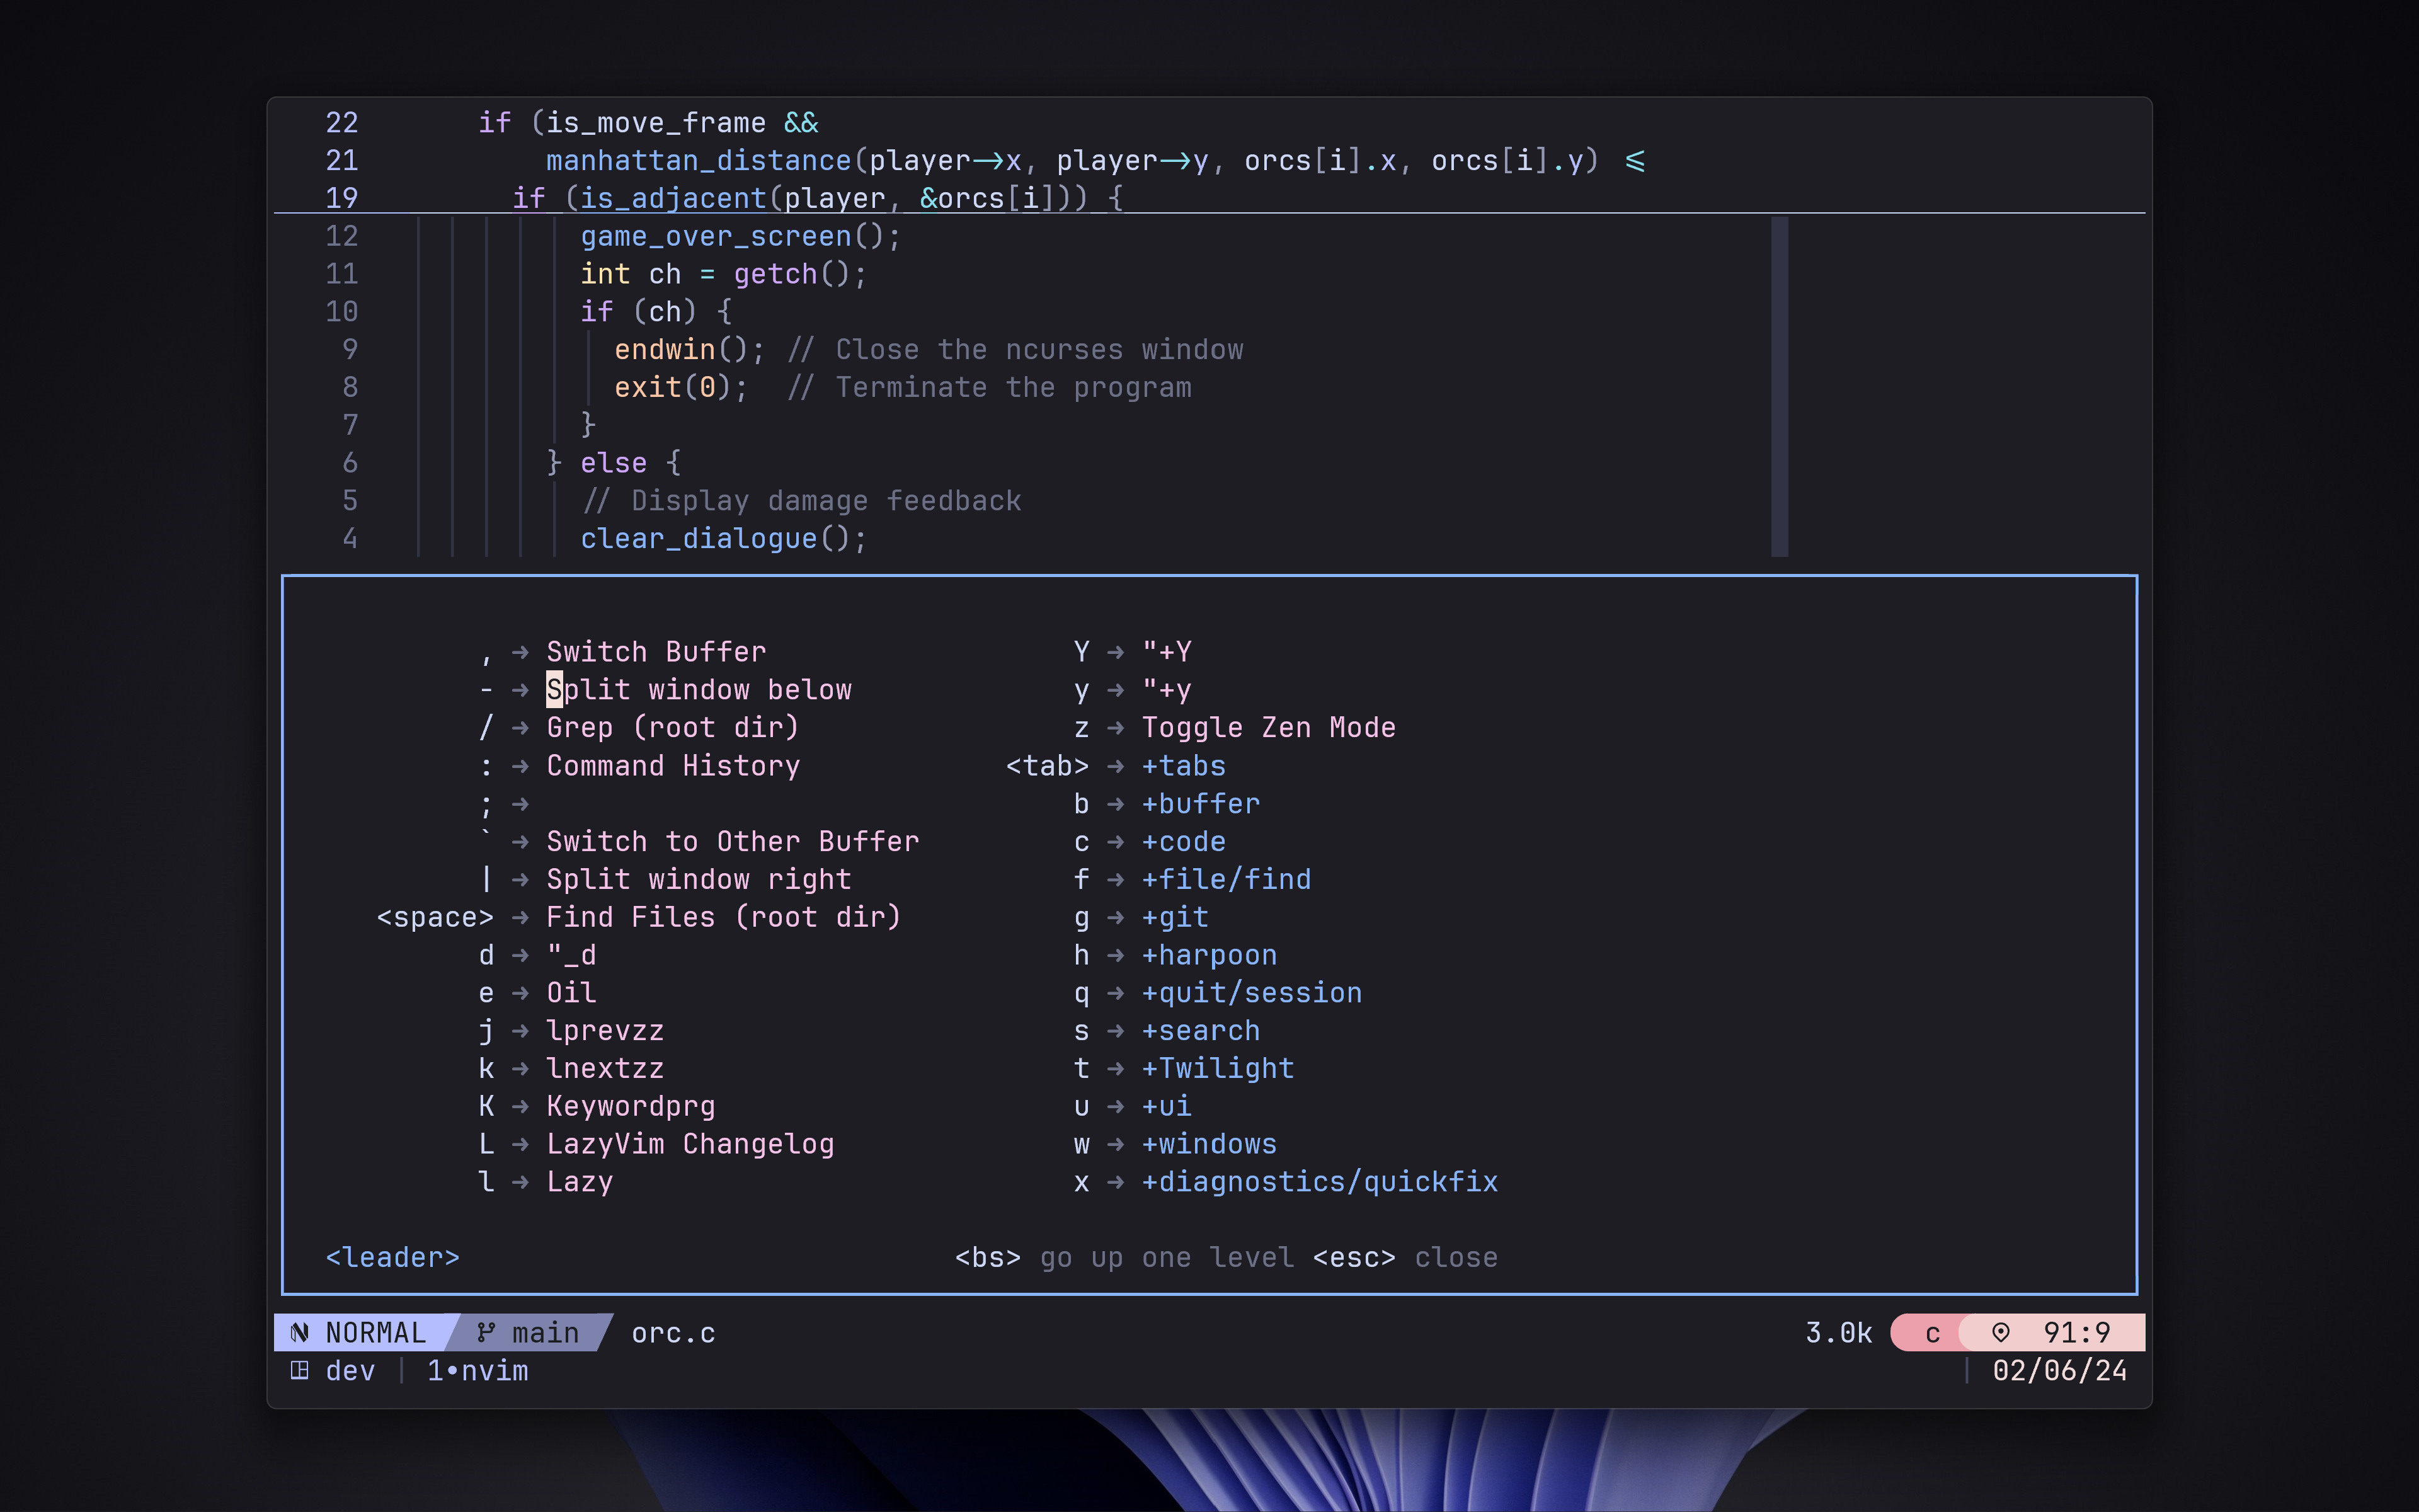Viewport: 2419px width, 1512px height.
Task: Click the Neovim logo icon beside NORMAL
Action: (x=299, y=1333)
